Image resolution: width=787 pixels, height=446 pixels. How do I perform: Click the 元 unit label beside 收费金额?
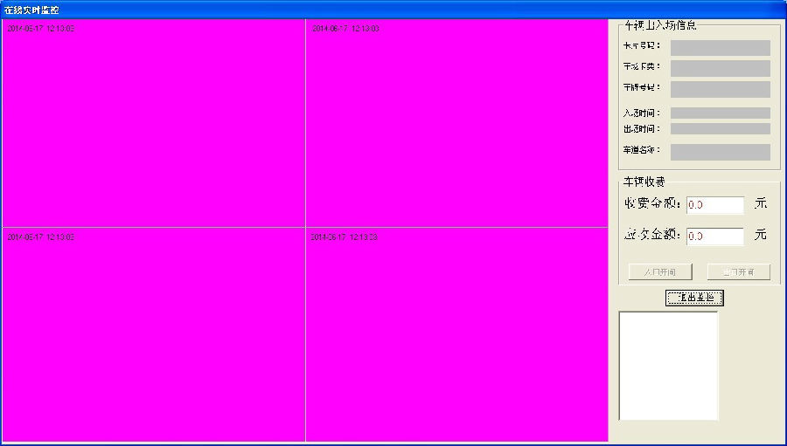[760, 203]
